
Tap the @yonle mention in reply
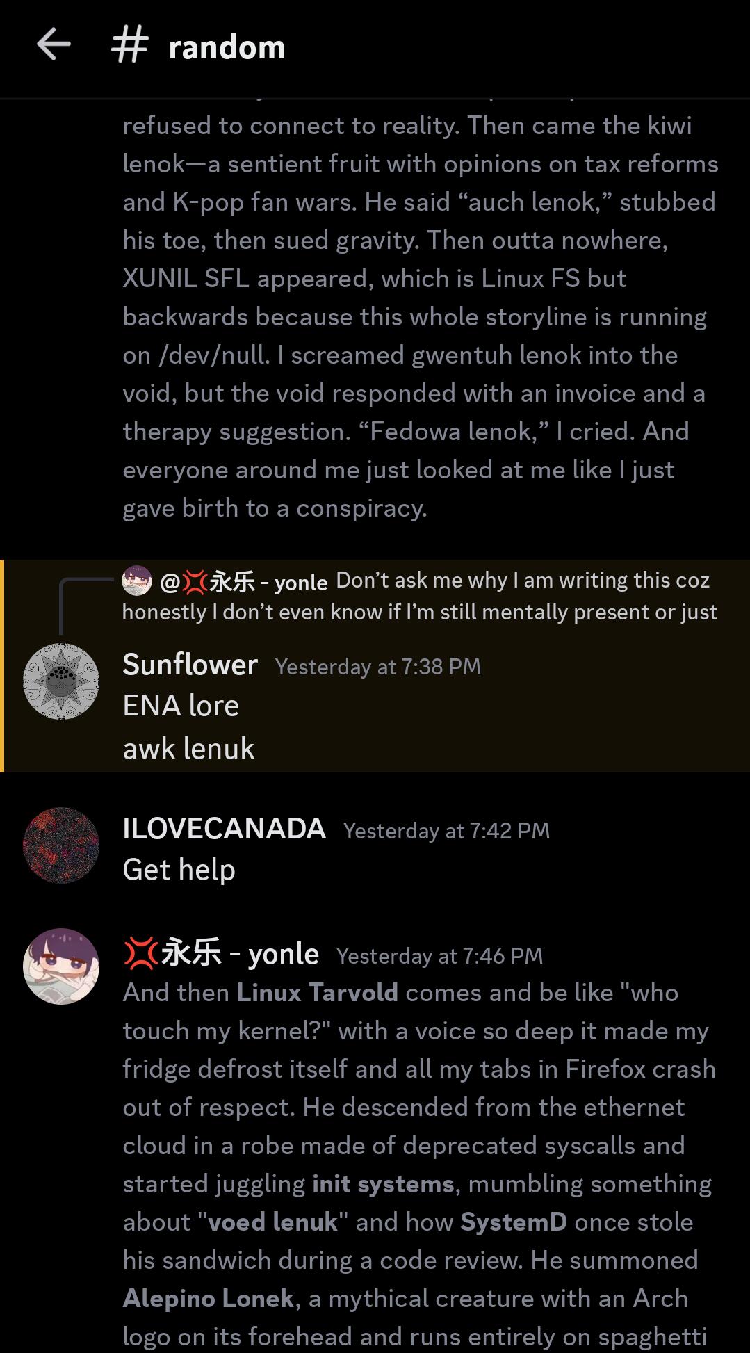[x=243, y=581]
